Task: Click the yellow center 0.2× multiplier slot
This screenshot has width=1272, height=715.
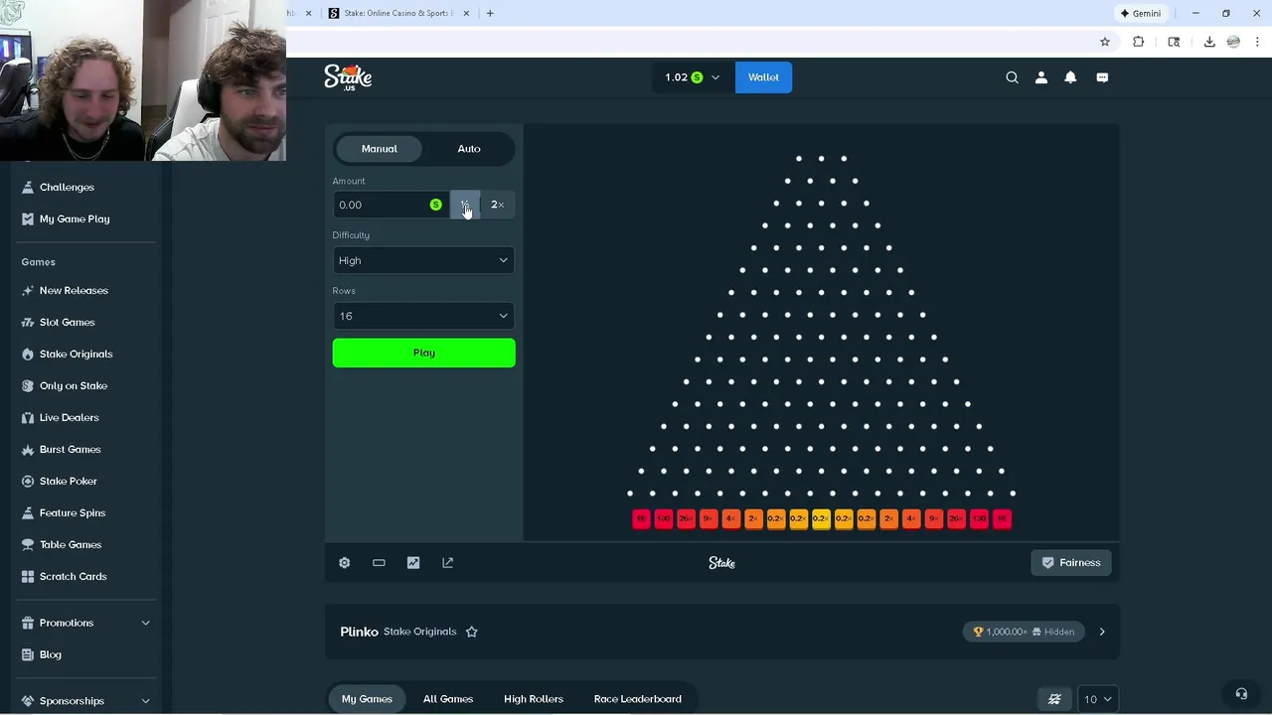Action: click(821, 518)
